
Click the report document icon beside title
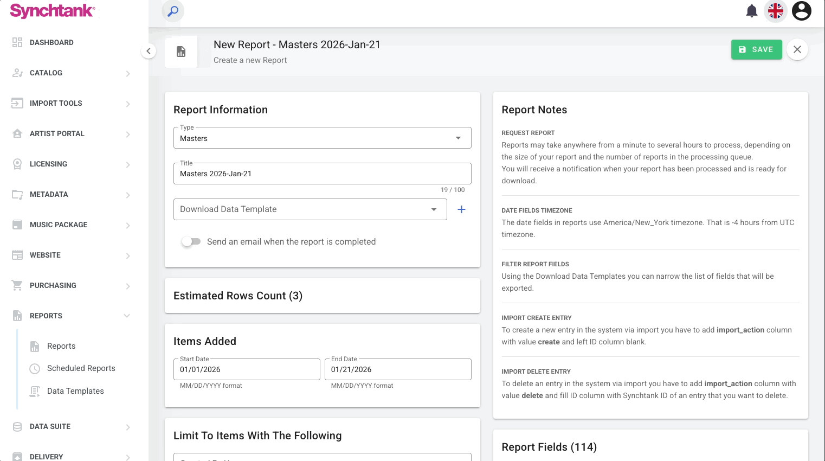[181, 52]
